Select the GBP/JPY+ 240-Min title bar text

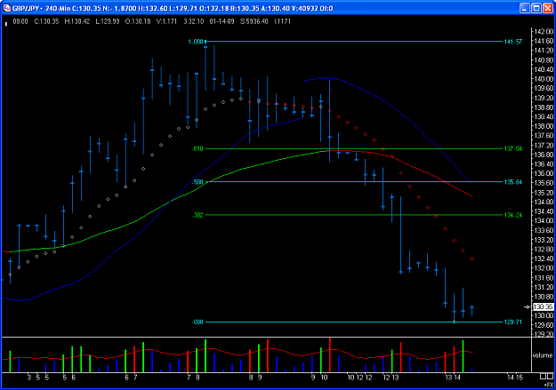point(42,8)
